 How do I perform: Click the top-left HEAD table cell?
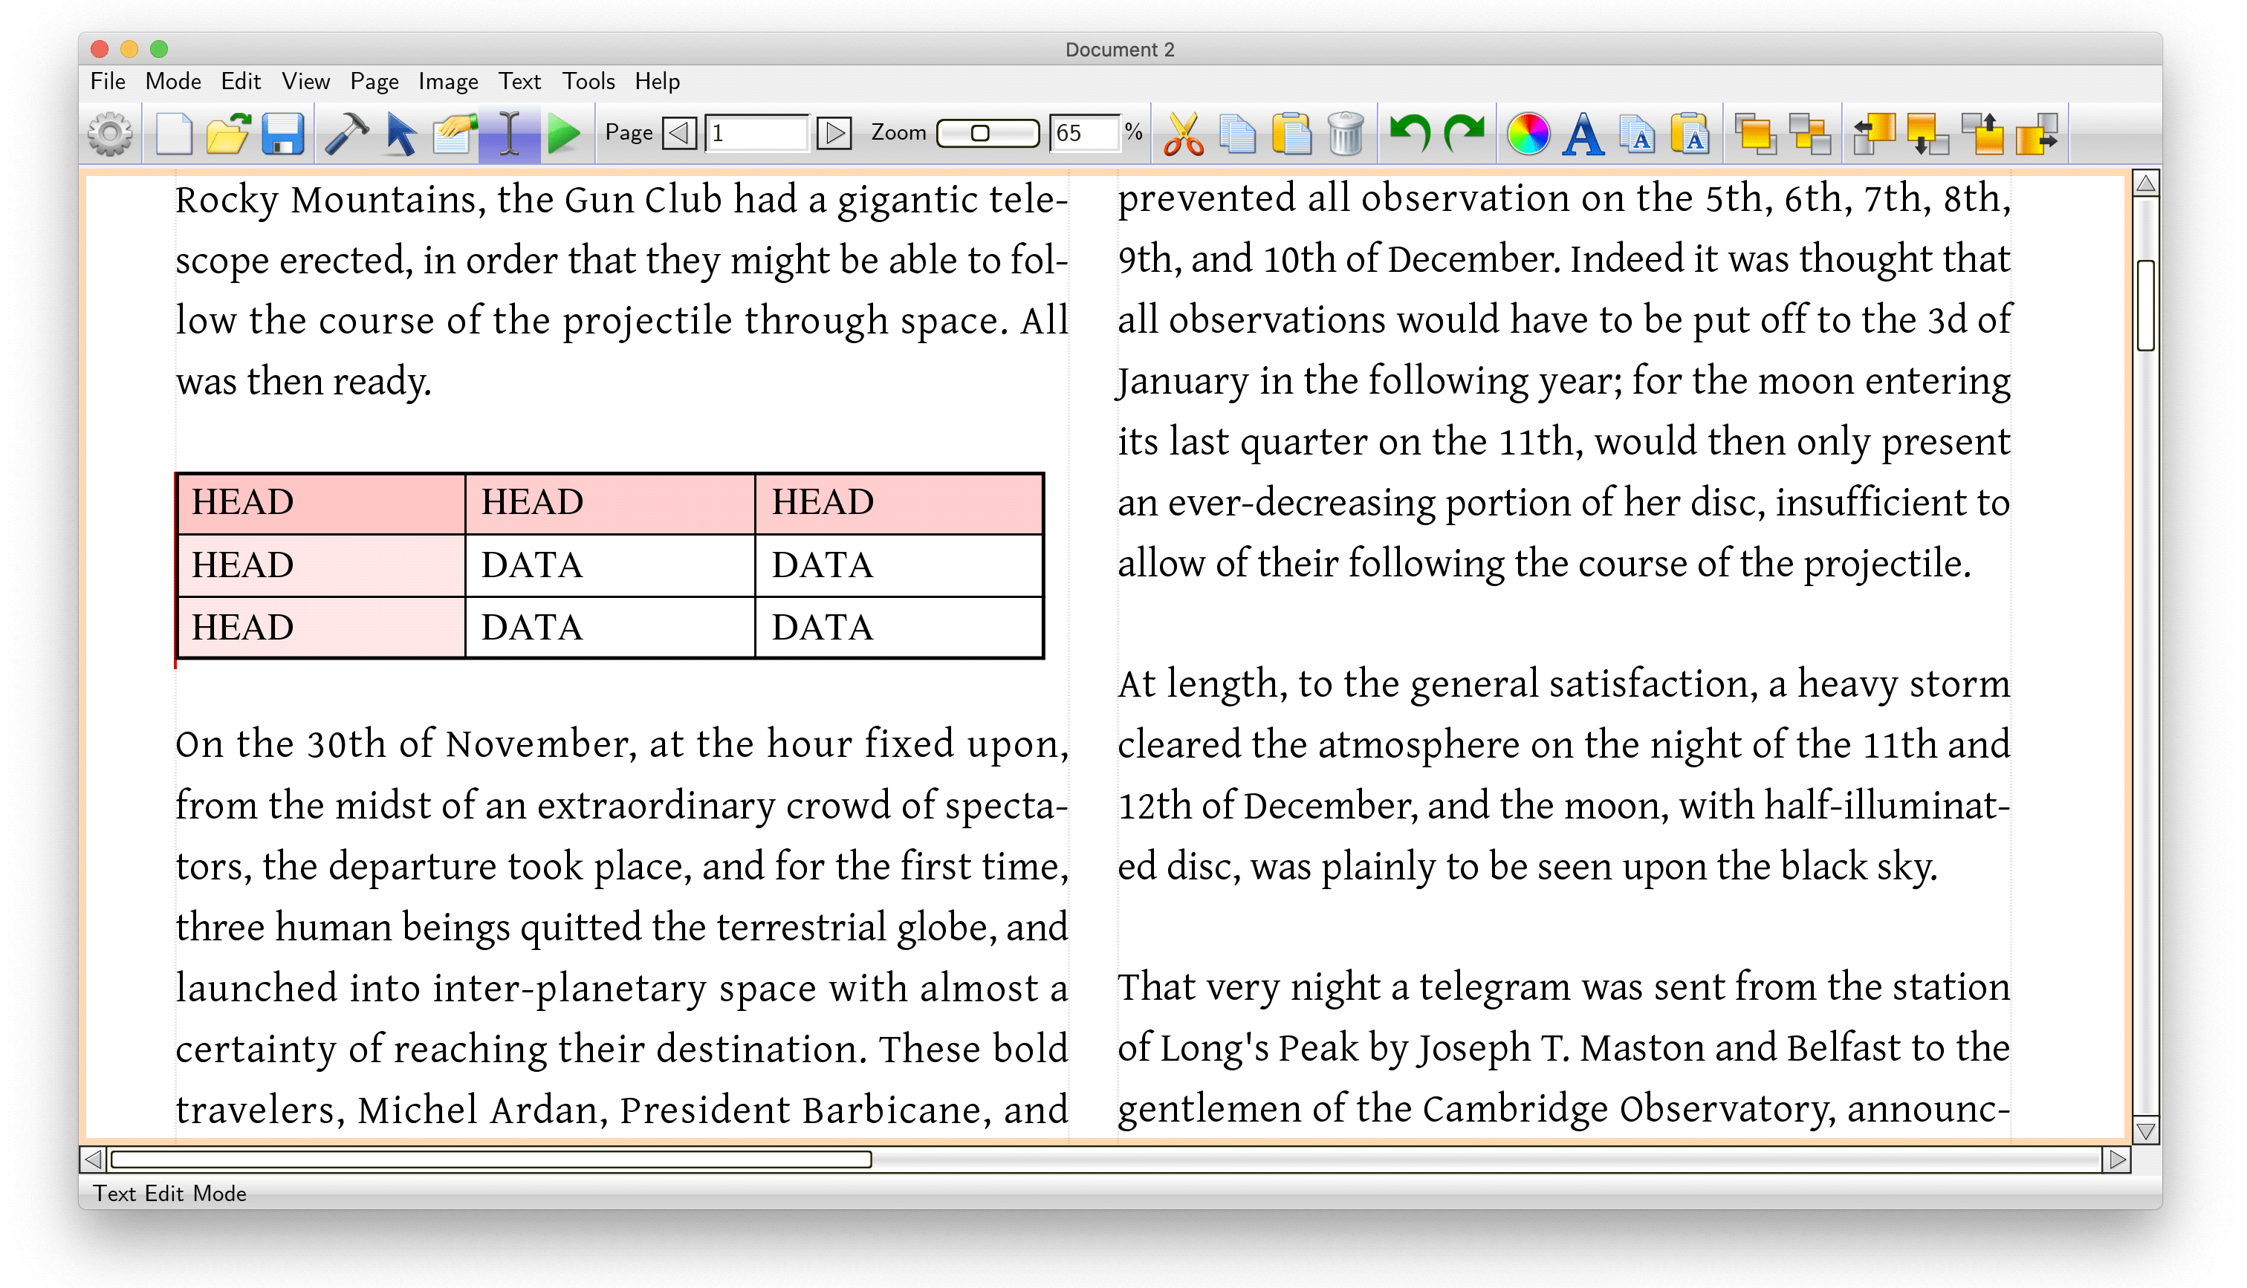point(321,504)
